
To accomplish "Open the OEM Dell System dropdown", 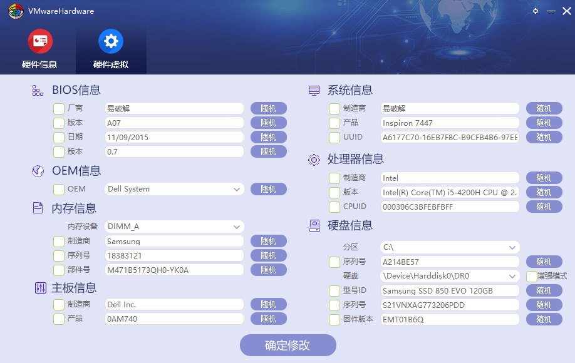I will pyautogui.click(x=174, y=189).
